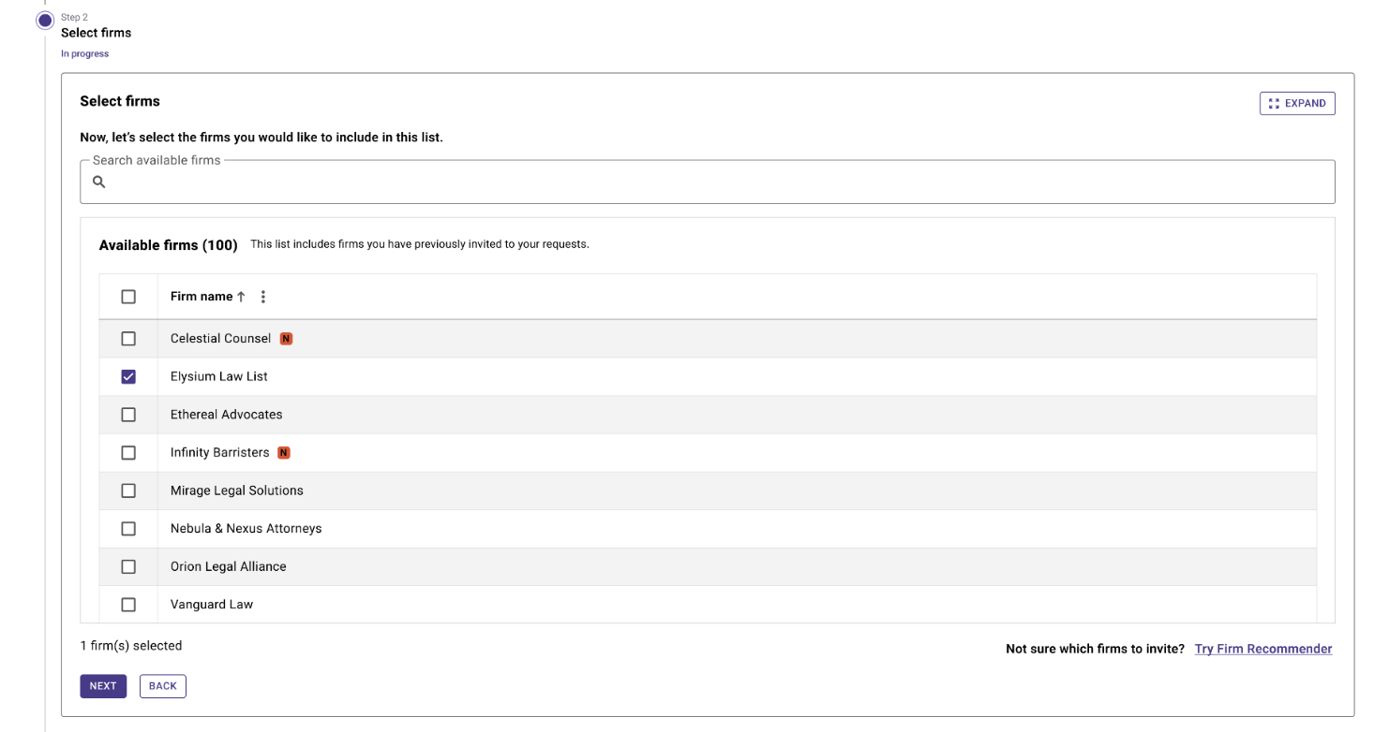The height and width of the screenshot is (732, 1389).
Task: Click the sort ascending arrow by Firm name
Action: click(241, 297)
